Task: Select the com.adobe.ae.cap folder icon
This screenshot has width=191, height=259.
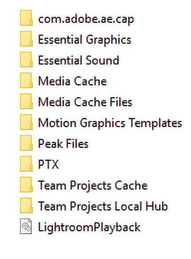Action: coord(26,18)
